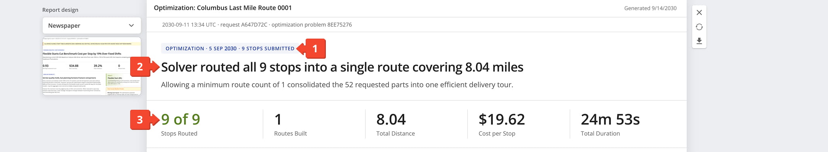Image resolution: width=828 pixels, height=152 pixels.
Task: Open the Report design dropdown
Action: [92, 25]
